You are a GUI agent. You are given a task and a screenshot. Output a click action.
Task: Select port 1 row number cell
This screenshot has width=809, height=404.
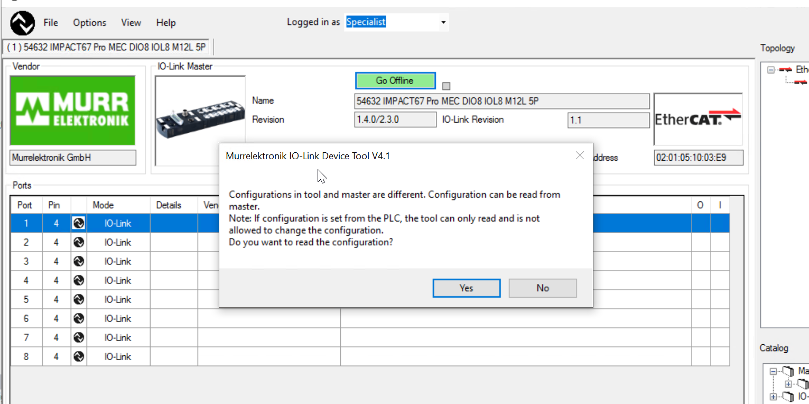(x=26, y=223)
